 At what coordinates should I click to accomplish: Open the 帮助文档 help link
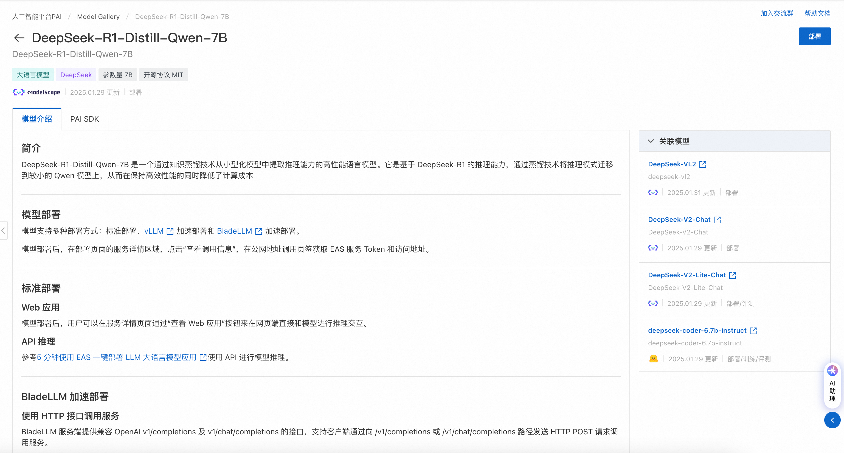[817, 13]
